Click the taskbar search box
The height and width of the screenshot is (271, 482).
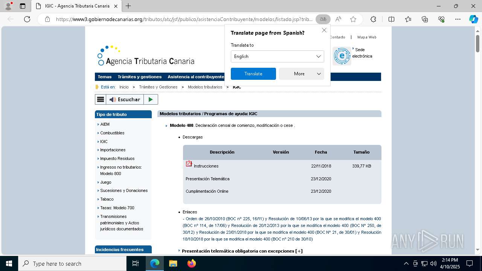point(72,263)
